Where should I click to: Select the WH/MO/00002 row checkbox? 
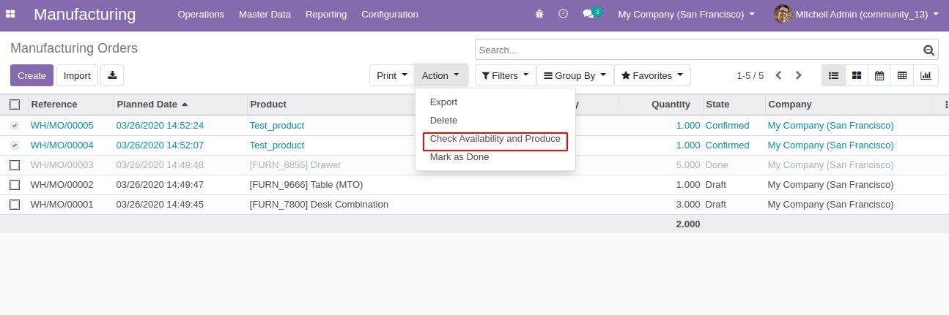point(15,185)
